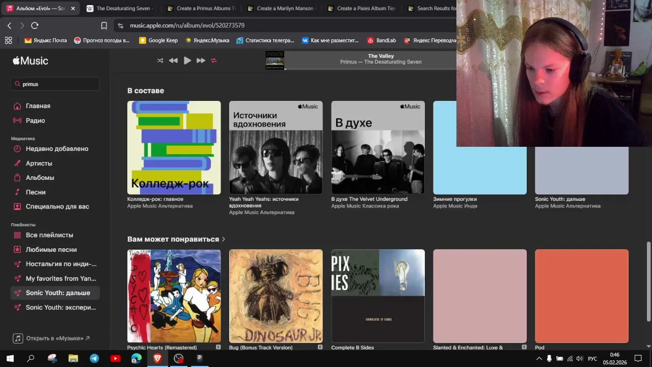Open В духе The Velvet Underground cover
652x367 pixels.
[378, 148]
